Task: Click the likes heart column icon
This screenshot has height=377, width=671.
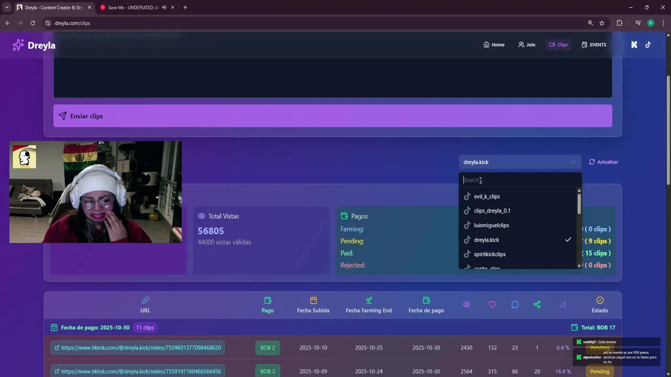Action: [492, 304]
